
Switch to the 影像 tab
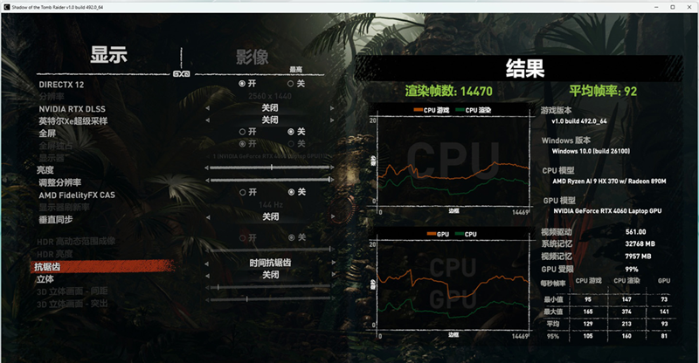(x=252, y=57)
